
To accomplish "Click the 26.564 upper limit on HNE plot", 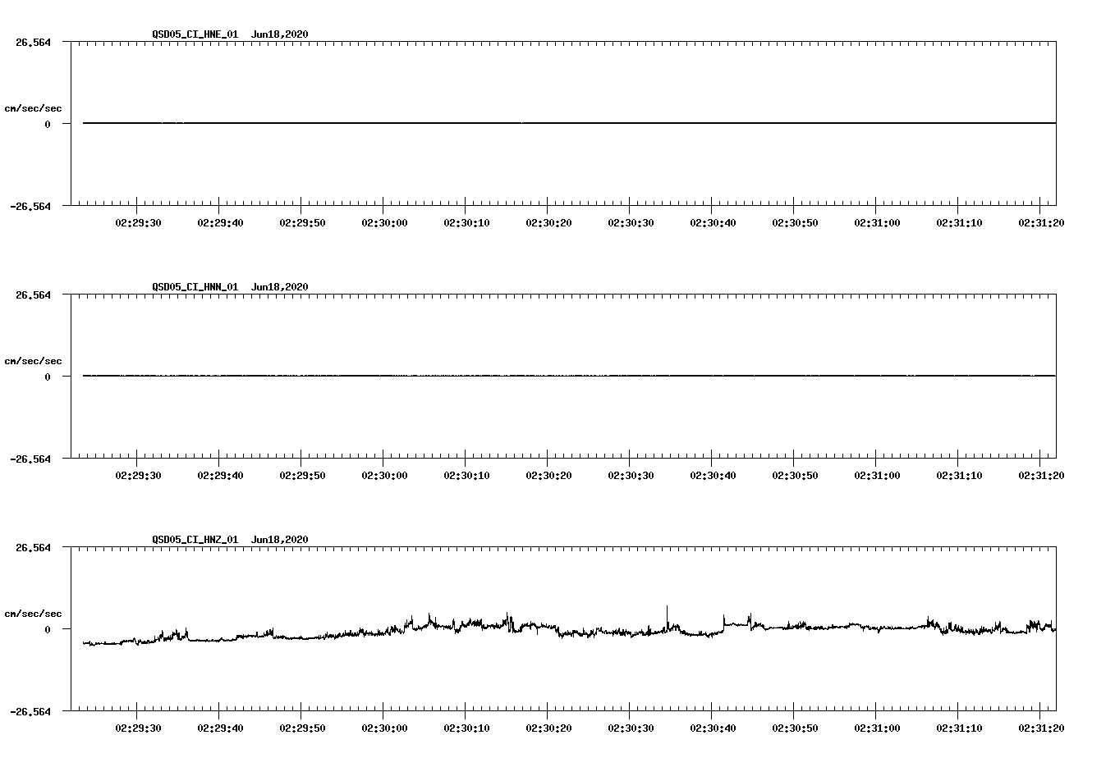I will click(x=33, y=42).
